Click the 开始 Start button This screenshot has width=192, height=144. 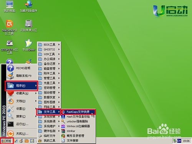pos(7,141)
